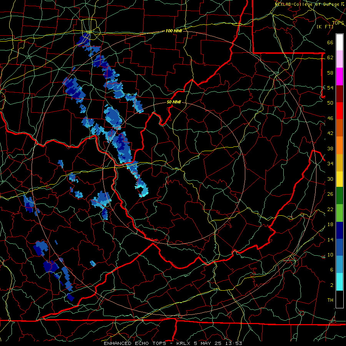
Task: Click legend value 22
Action: coord(330,209)
